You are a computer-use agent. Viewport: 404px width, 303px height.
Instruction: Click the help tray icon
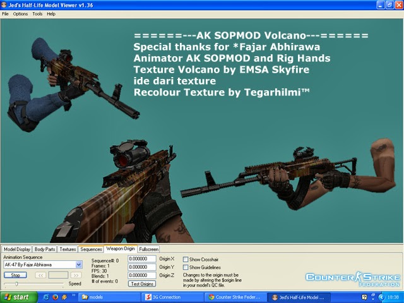[364, 297]
